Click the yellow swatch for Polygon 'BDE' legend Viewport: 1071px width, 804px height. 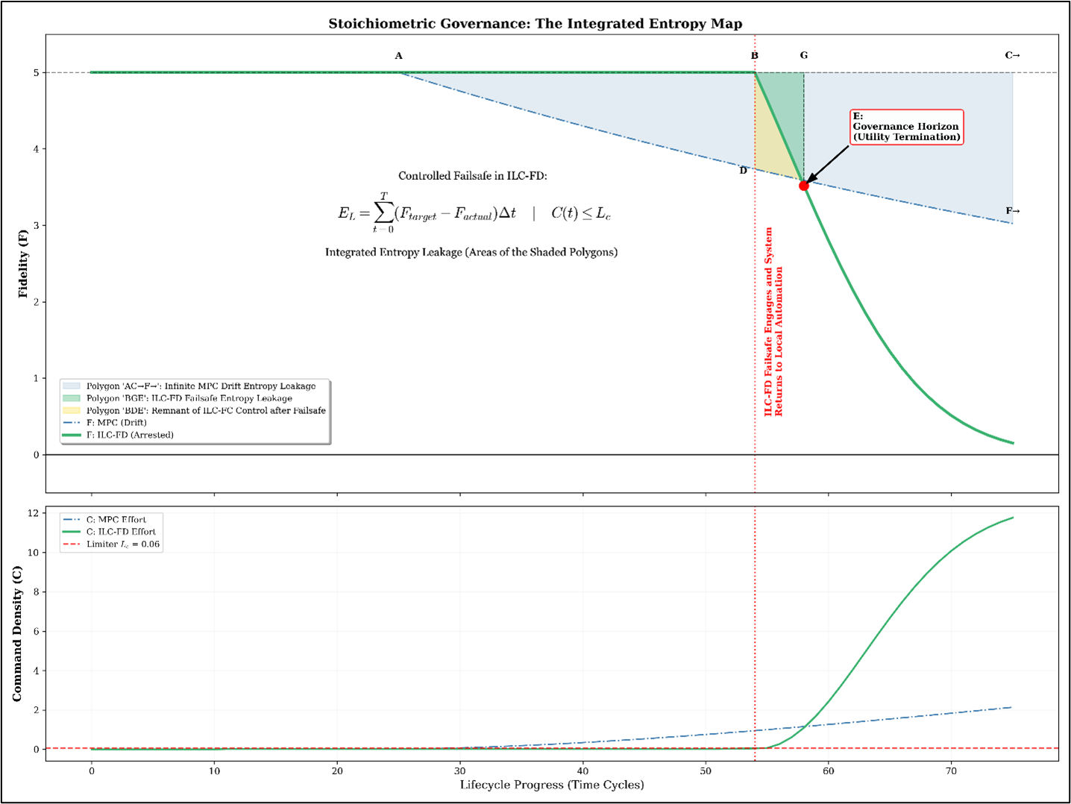coord(72,410)
